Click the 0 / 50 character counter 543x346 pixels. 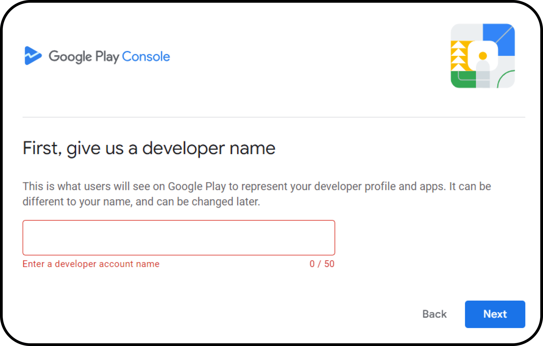[x=322, y=264]
